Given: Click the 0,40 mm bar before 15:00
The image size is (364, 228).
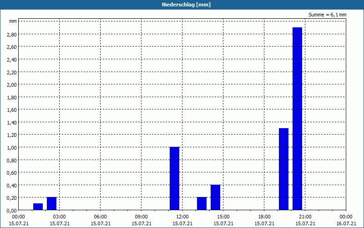Looking at the screenshot, I should [215, 197].
